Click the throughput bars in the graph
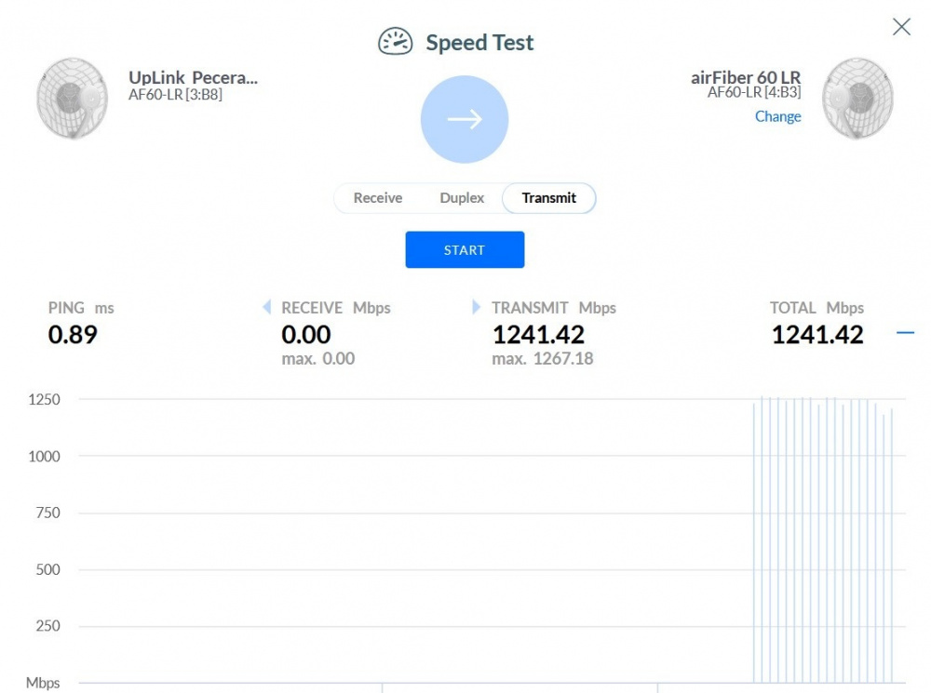931x693 pixels. (824, 540)
